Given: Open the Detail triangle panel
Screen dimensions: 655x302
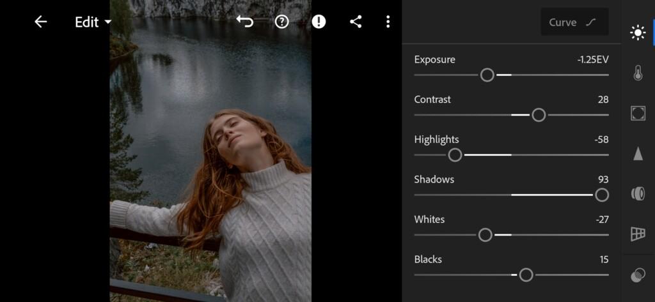Looking at the screenshot, I should [638, 153].
